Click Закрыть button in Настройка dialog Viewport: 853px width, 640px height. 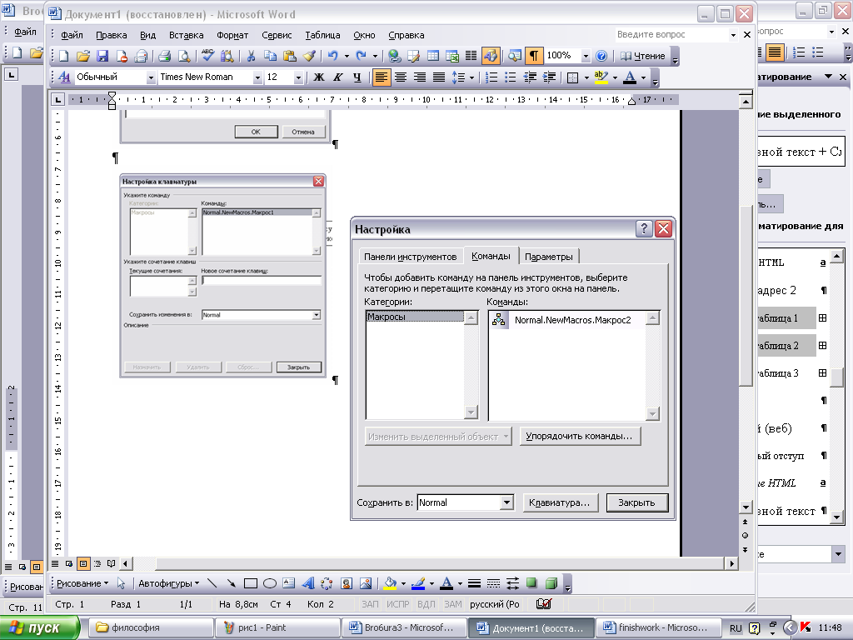click(636, 502)
